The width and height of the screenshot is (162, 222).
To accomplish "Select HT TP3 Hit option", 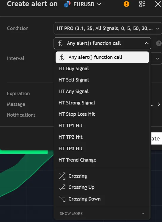I will tap(102, 148).
